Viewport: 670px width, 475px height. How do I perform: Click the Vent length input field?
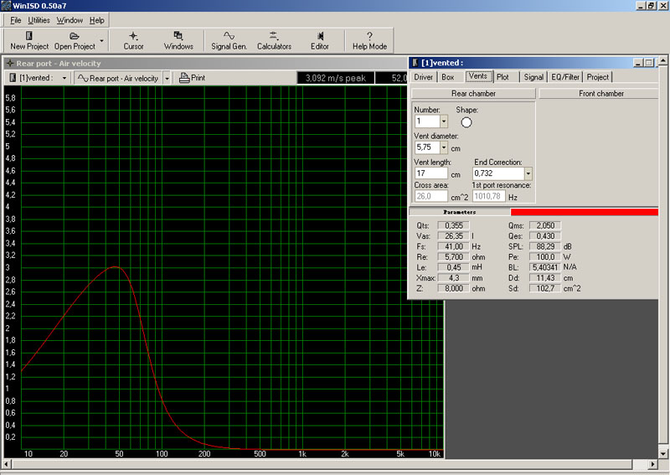(x=430, y=173)
